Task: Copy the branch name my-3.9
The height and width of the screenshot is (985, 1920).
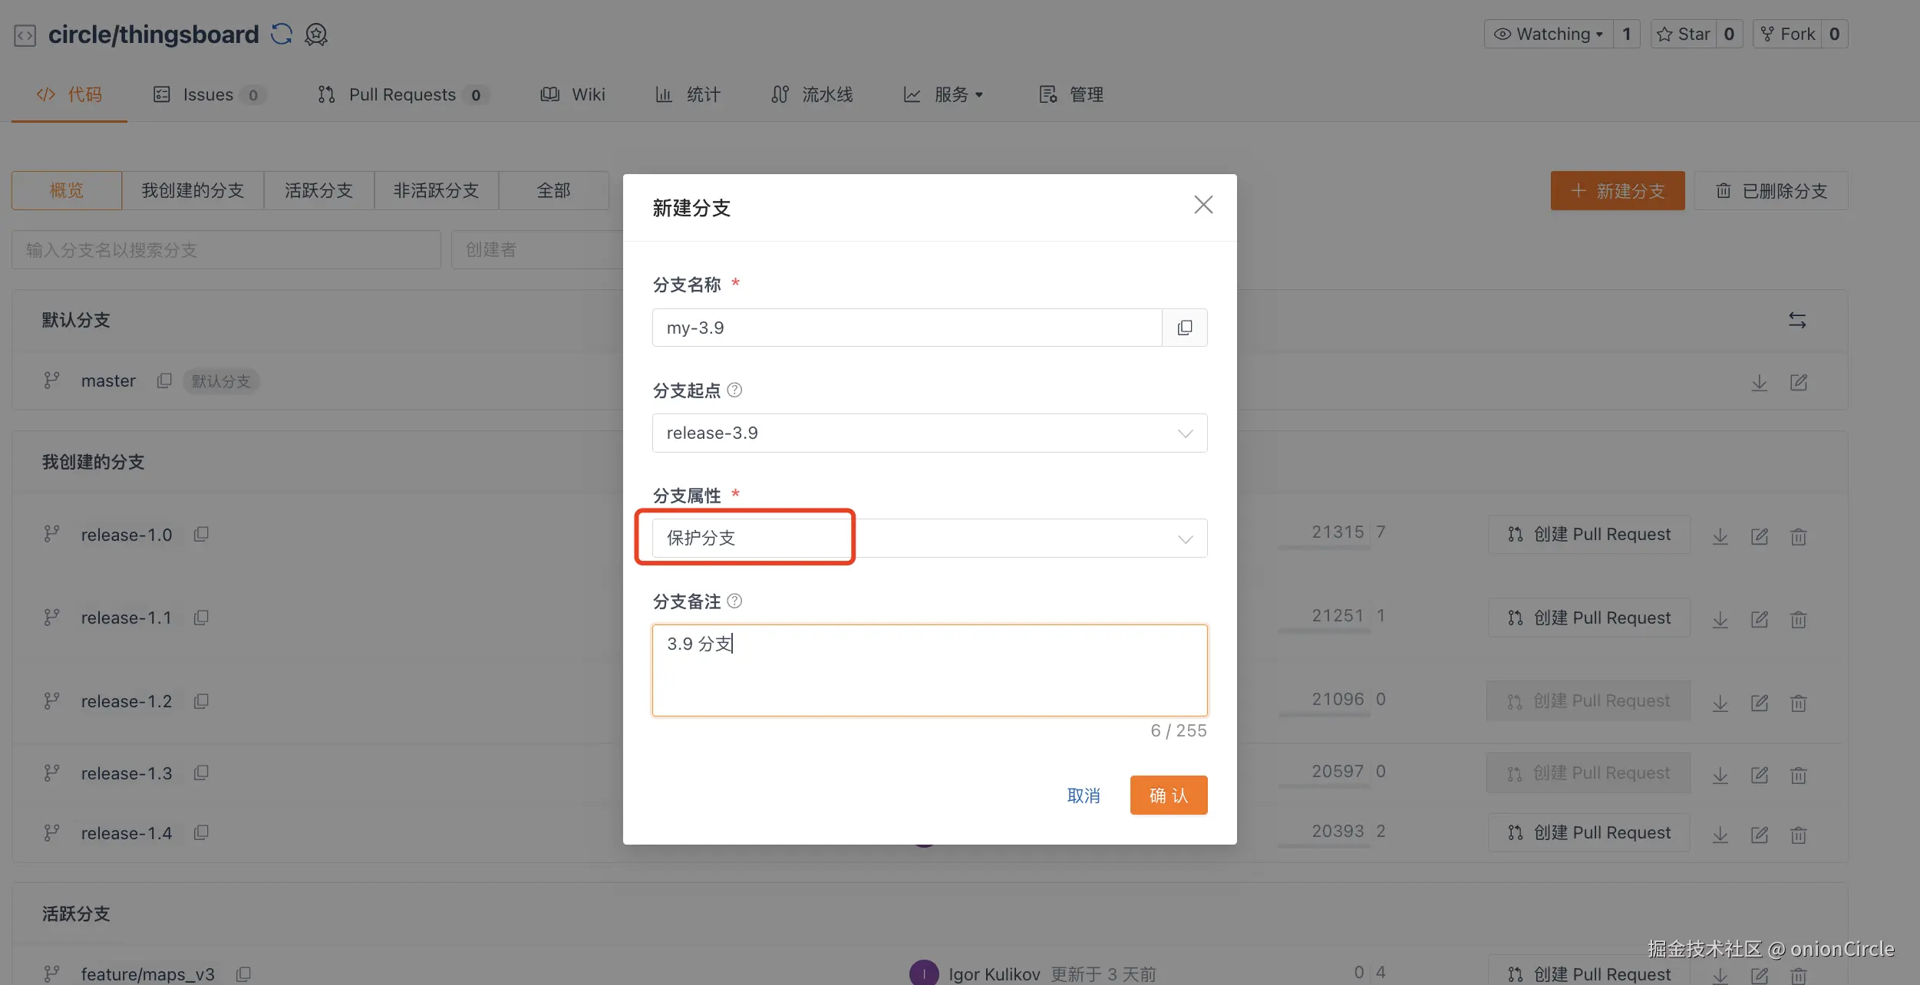Action: point(1184,328)
